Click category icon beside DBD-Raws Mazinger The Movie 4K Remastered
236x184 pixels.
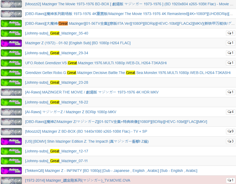11,14
